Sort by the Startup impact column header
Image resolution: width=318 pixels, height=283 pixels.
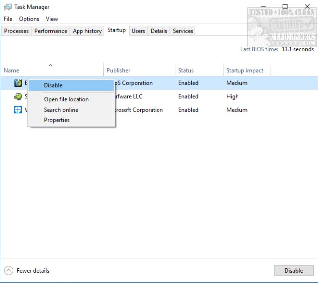(247, 70)
